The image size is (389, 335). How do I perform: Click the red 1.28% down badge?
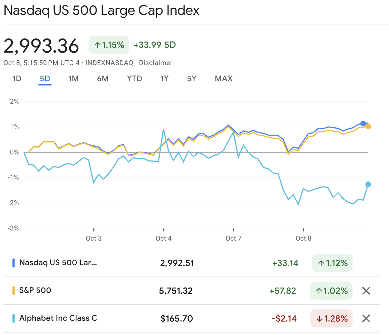point(332,318)
